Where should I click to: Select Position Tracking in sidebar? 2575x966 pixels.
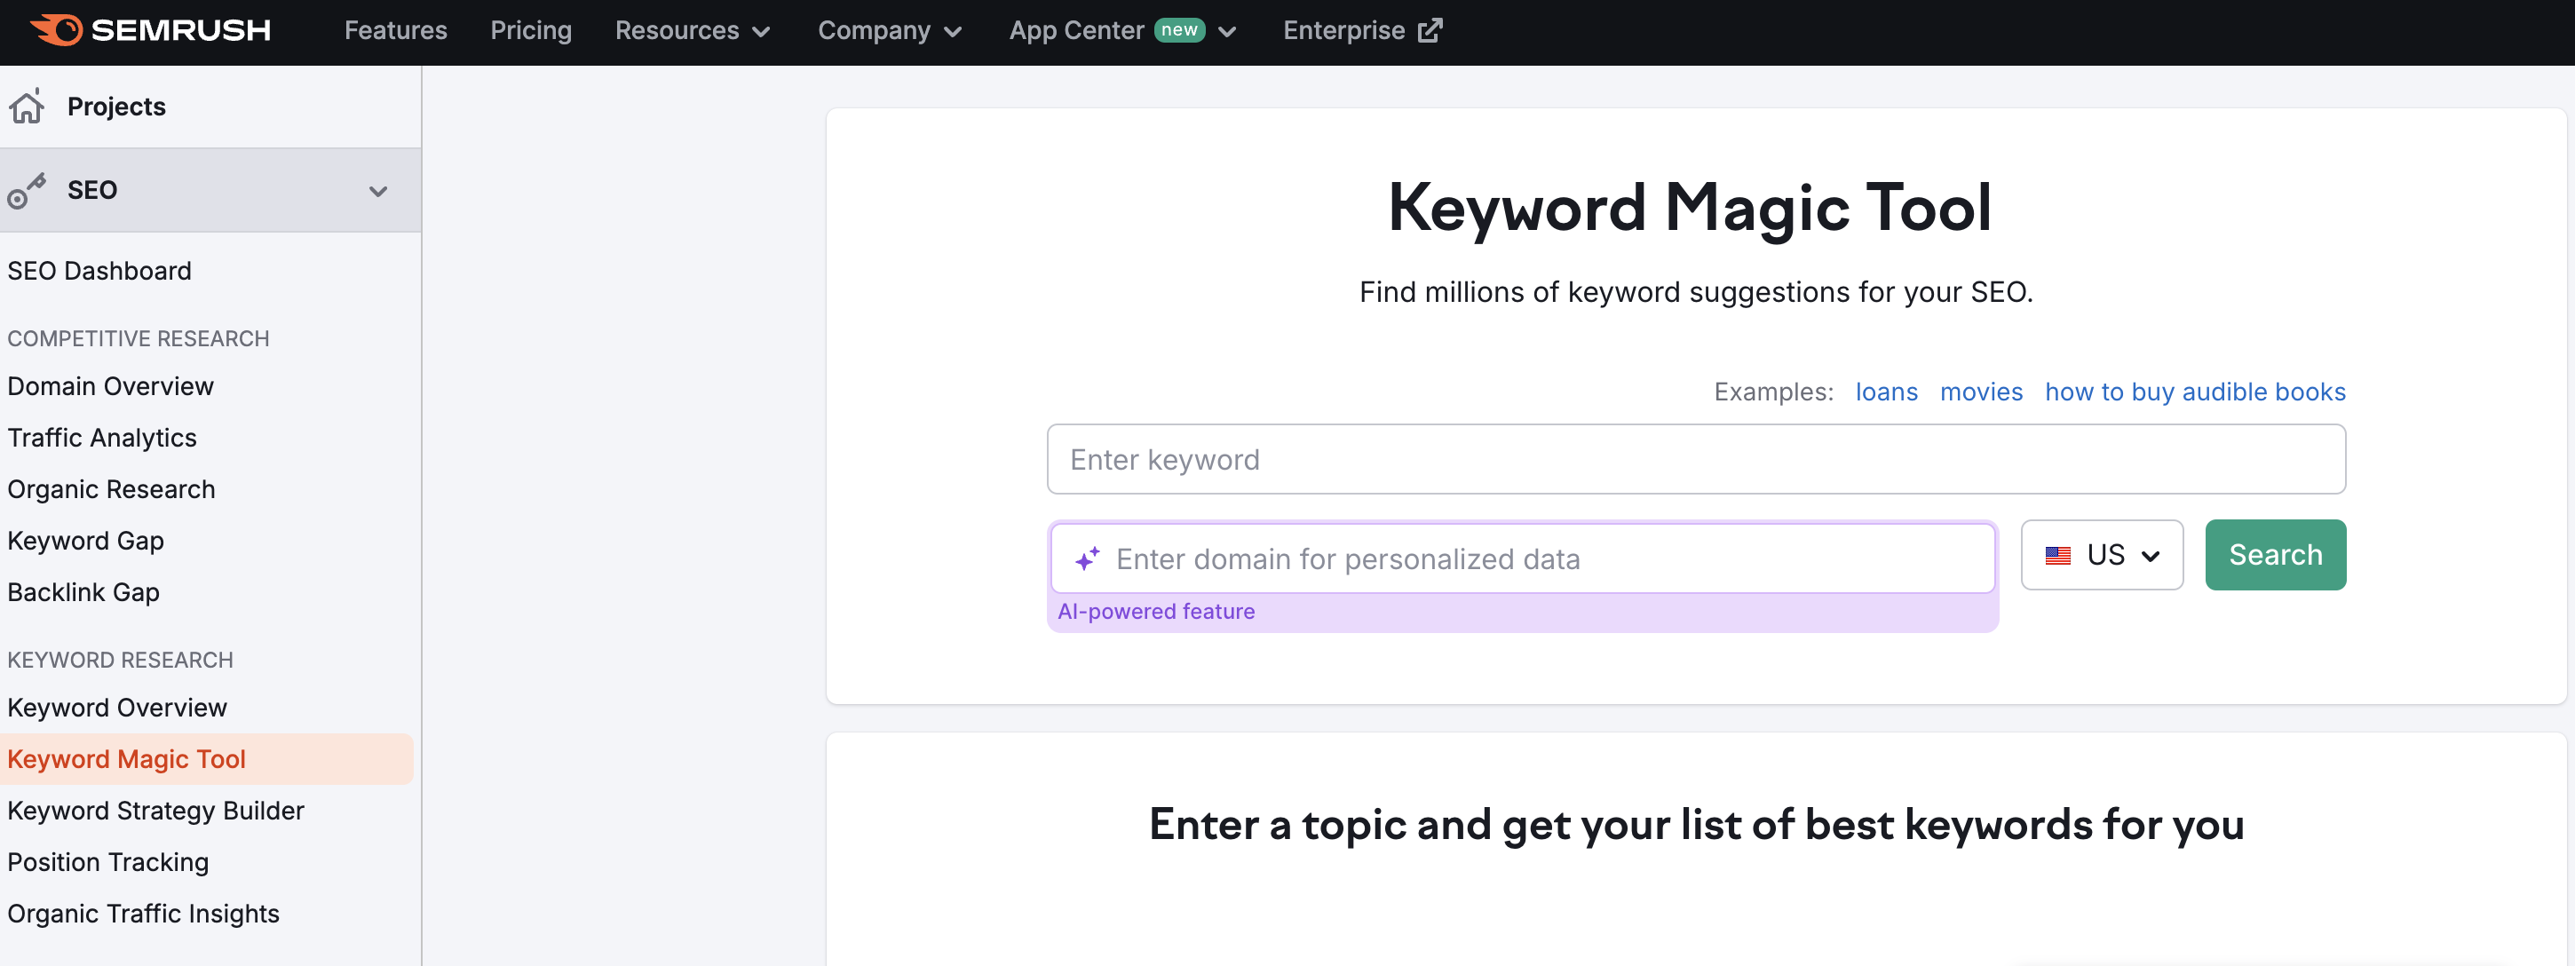tap(107, 862)
